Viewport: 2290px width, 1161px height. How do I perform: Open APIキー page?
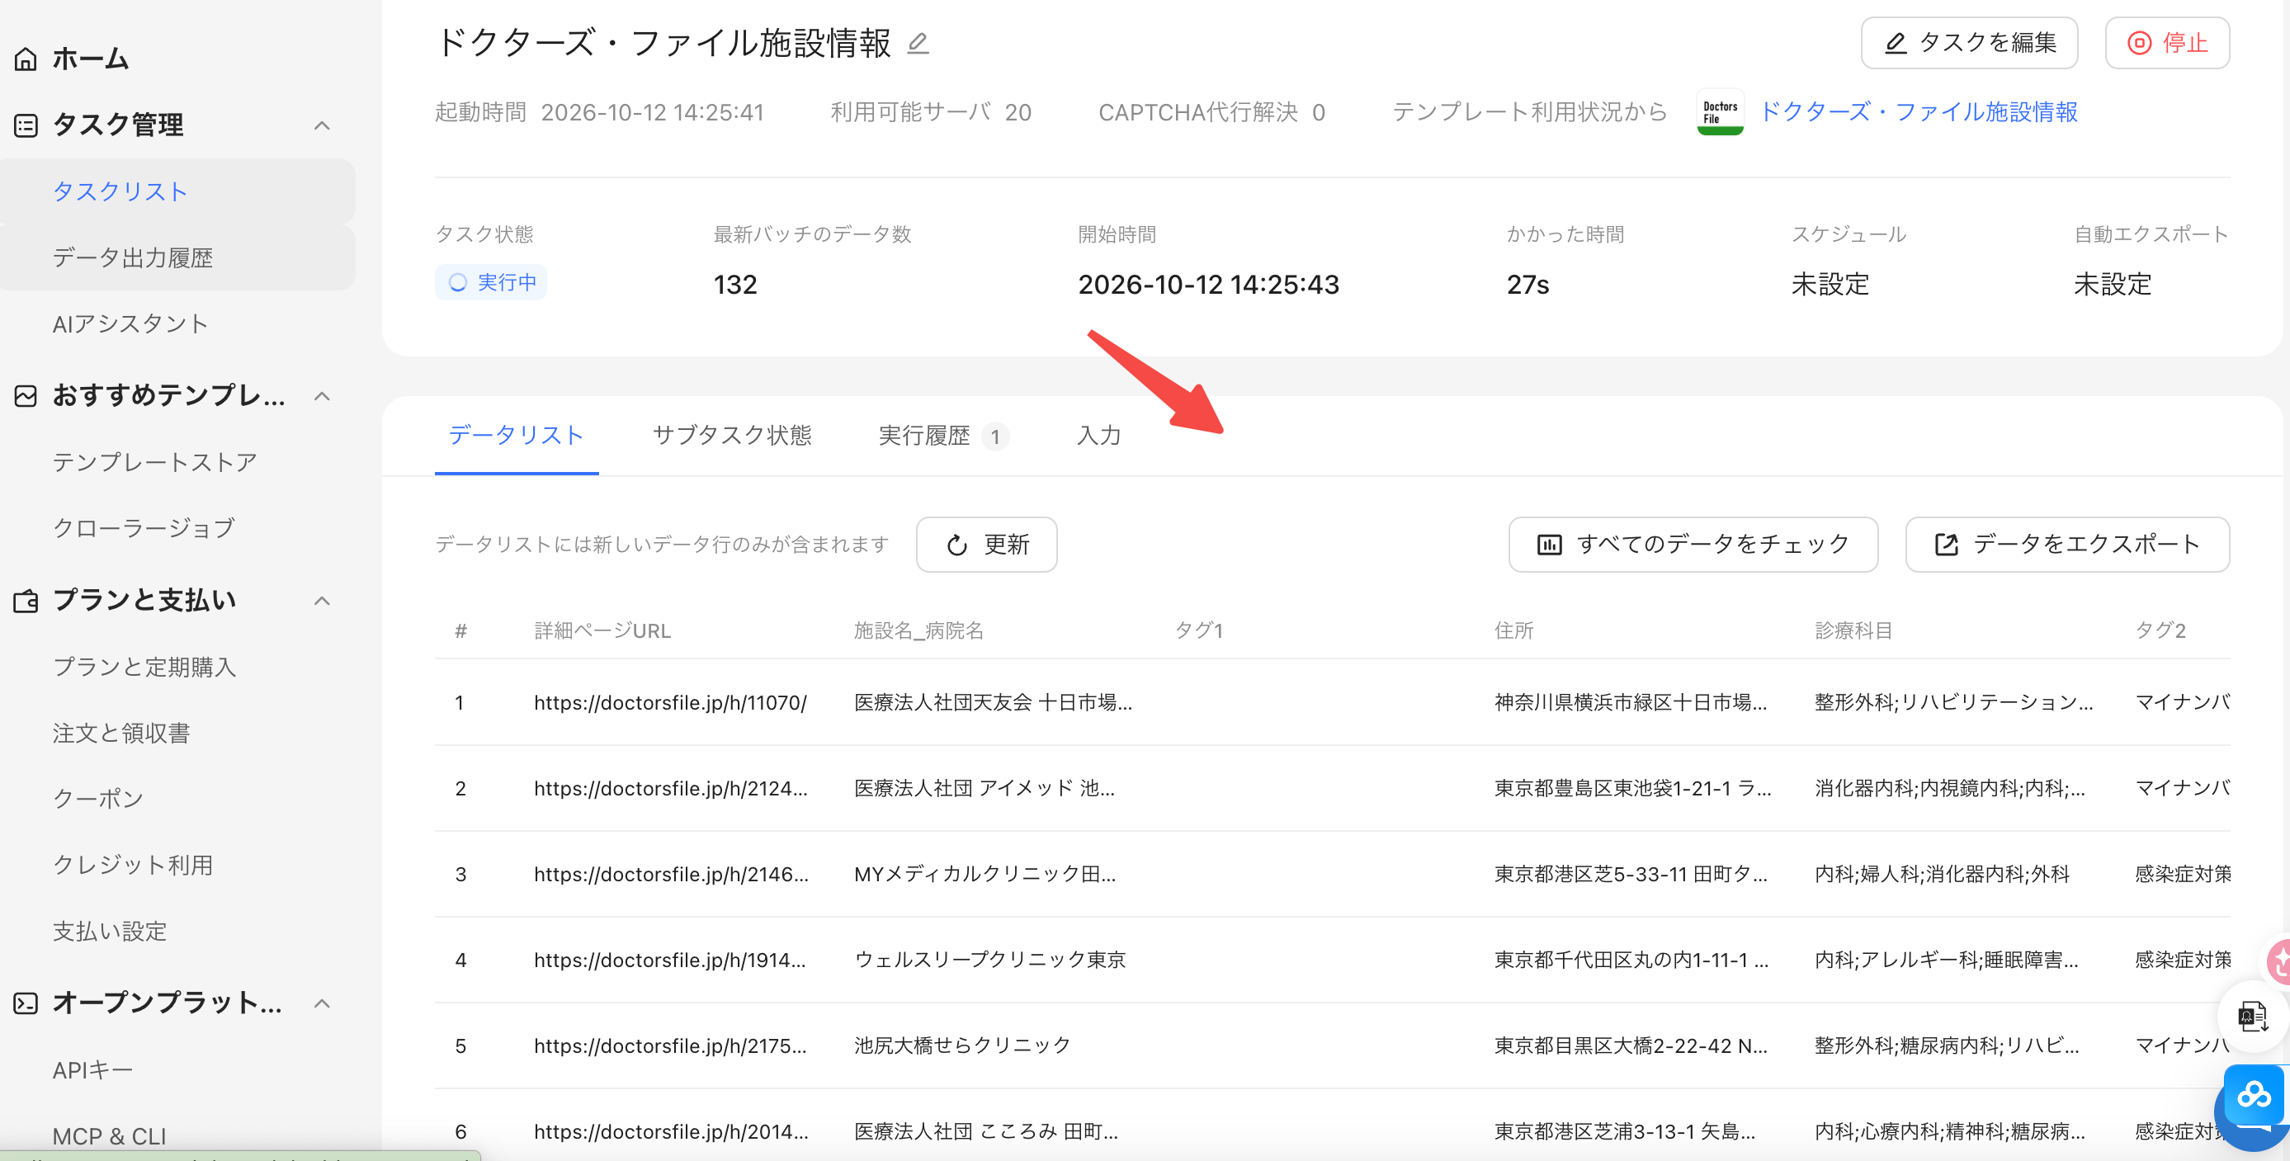[92, 1070]
